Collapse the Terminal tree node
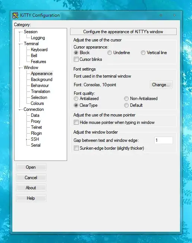 coord(20,44)
